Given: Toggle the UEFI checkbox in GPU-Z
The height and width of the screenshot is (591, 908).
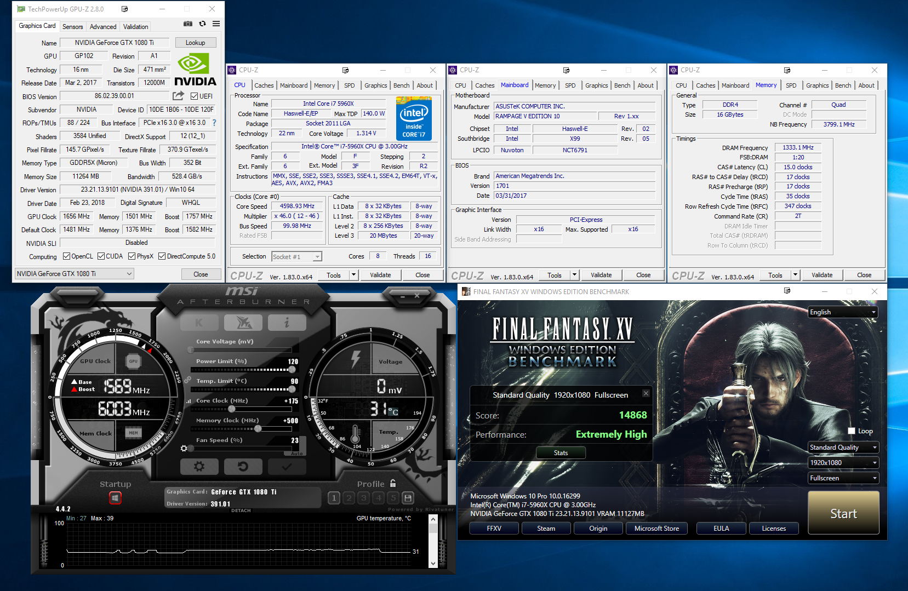Looking at the screenshot, I should click(x=194, y=96).
